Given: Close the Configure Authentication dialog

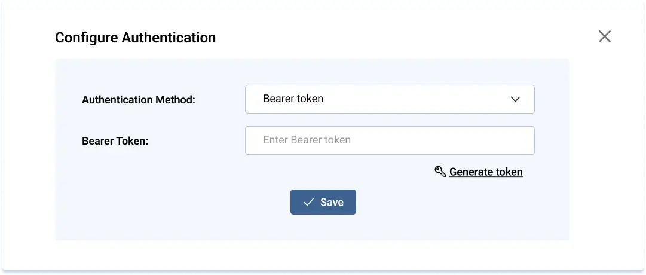Looking at the screenshot, I should pos(604,37).
